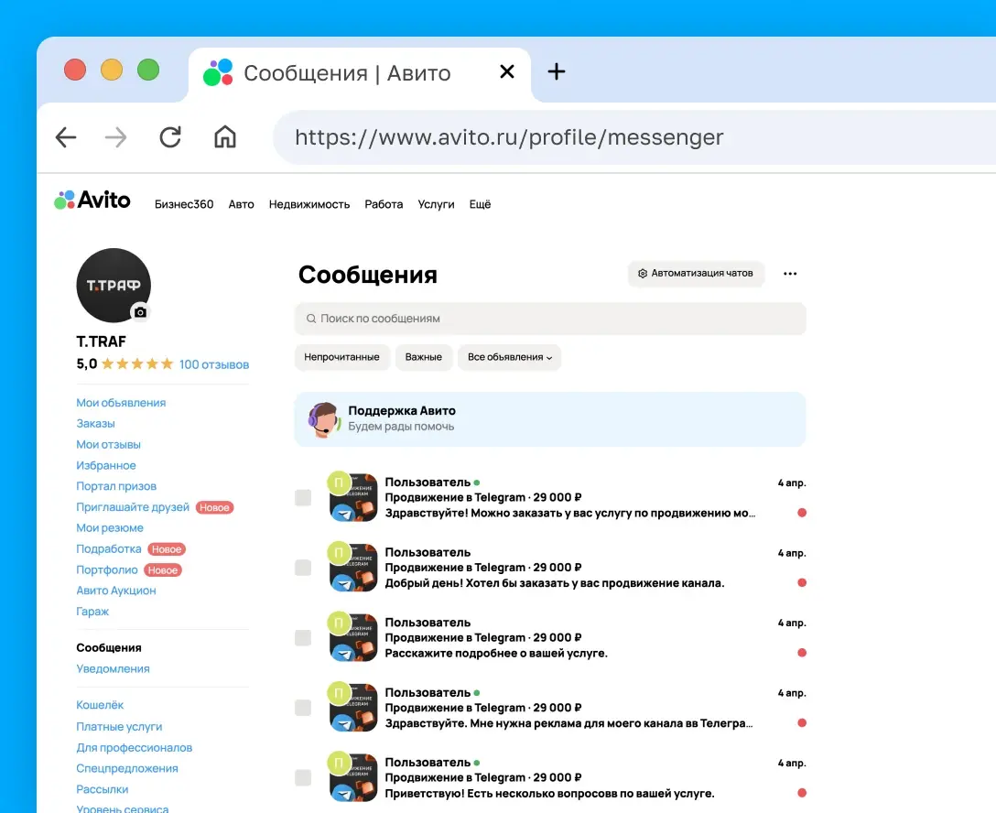This screenshot has height=813, width=996.
Task: Click unread red dot on 'Расскажите подробнее' chat
Action: (x=802, y=653)
